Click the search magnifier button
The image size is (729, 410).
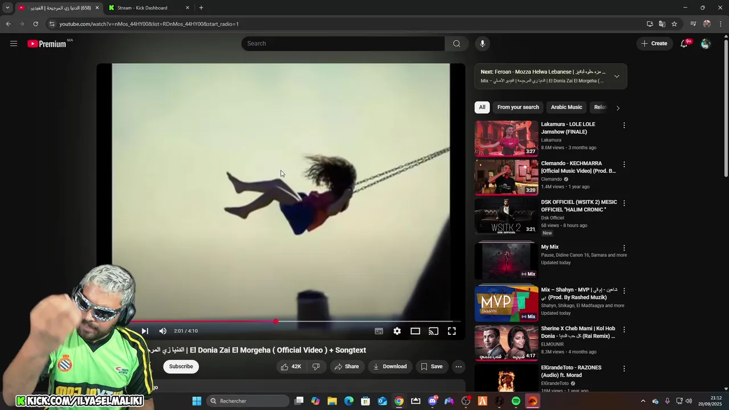(456, 43)
